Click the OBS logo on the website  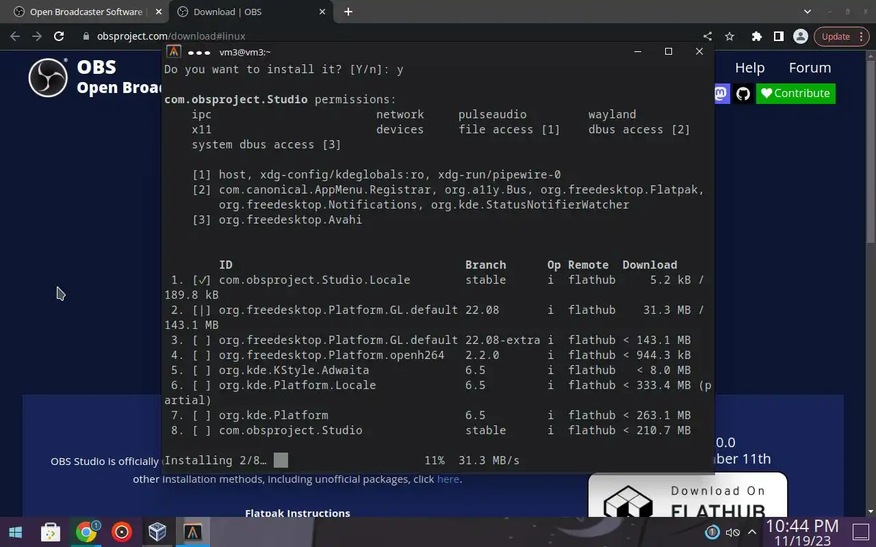click(x=48, y=78)
